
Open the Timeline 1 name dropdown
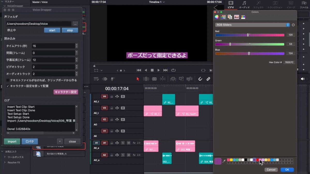point(157,2)
